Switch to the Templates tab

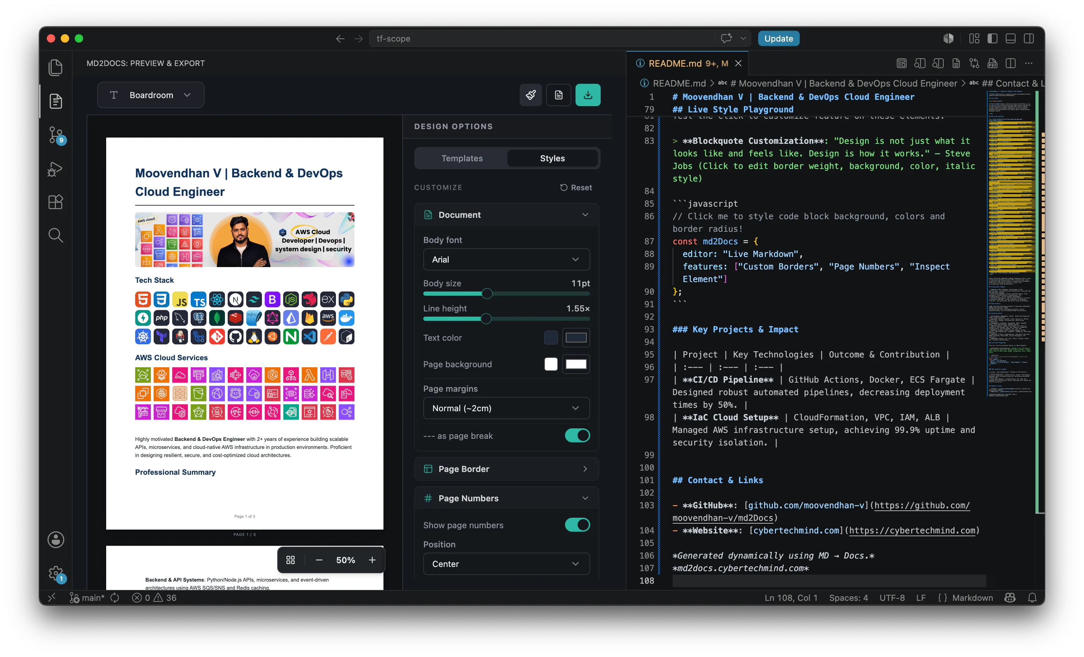462,158
